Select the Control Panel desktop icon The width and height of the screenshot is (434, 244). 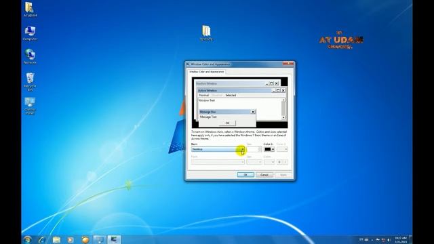pyautogui.click(x=30, y=106)
